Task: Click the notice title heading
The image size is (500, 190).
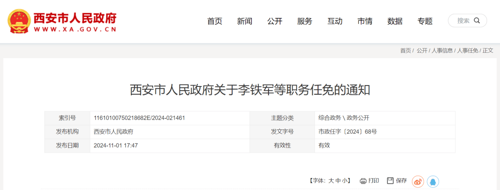Action: click(250, 91)
